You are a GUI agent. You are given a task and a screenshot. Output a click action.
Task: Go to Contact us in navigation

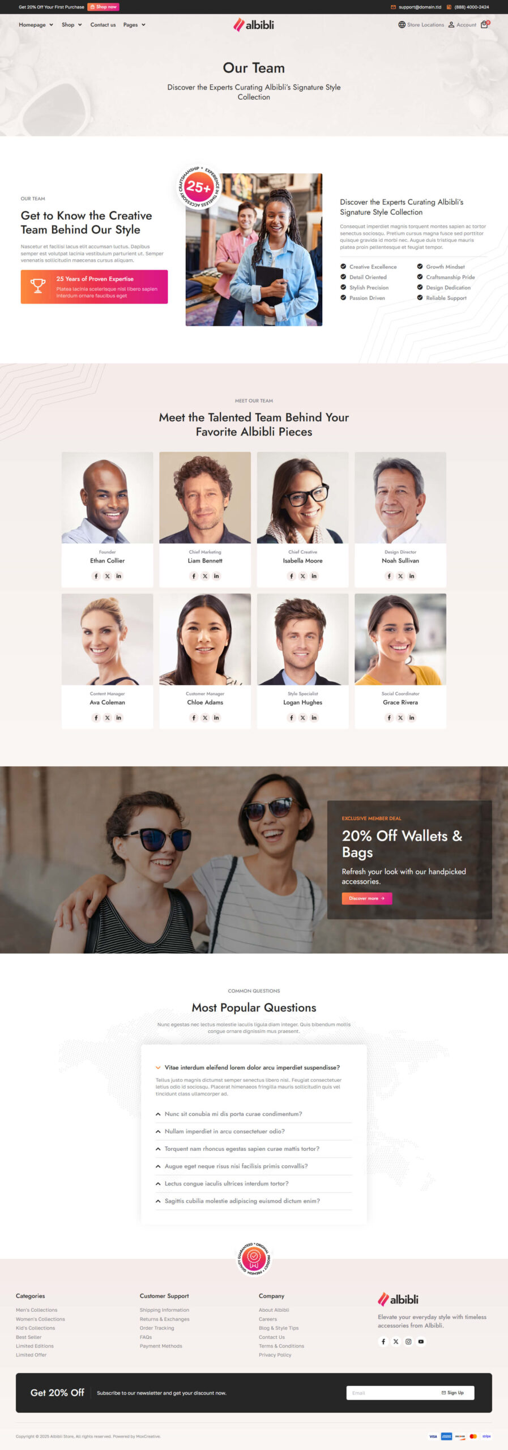pos(103,25)
